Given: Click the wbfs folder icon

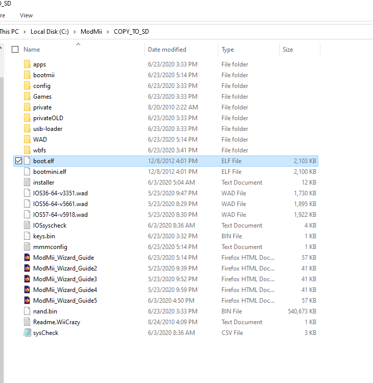Looking at the screenshot, I should 28,150.
